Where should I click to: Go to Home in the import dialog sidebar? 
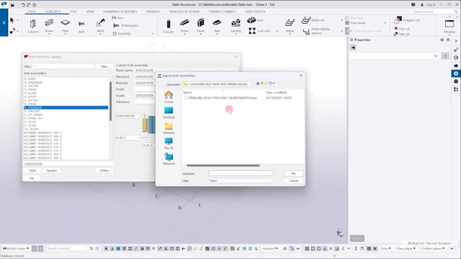click(x=168, y=97)
